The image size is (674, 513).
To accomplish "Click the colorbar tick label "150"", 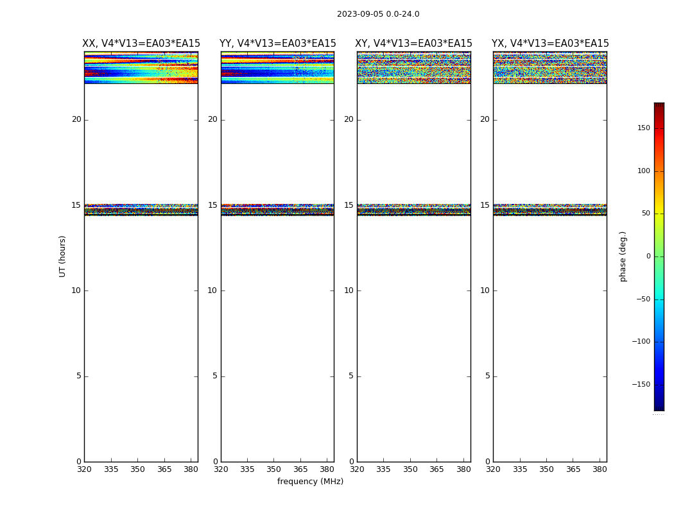I will click(643, 128).
